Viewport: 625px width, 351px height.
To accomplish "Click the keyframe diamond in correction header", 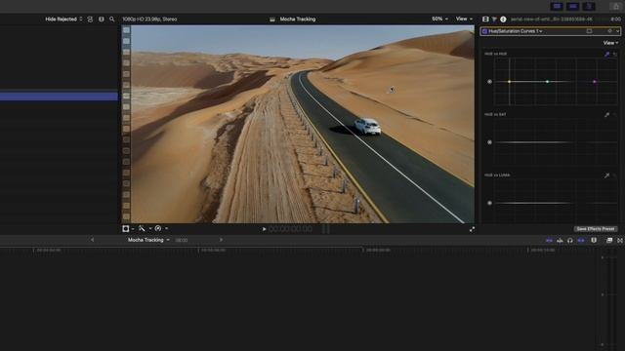I will tap(609, 31).
